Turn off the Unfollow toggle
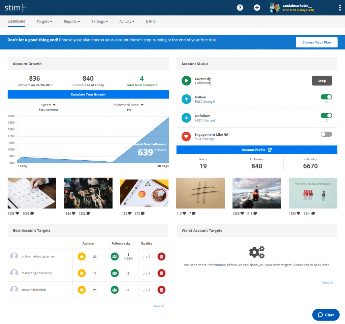Image resolution: width=345 pixels, height=324 pixels. (x=326, y=115)
